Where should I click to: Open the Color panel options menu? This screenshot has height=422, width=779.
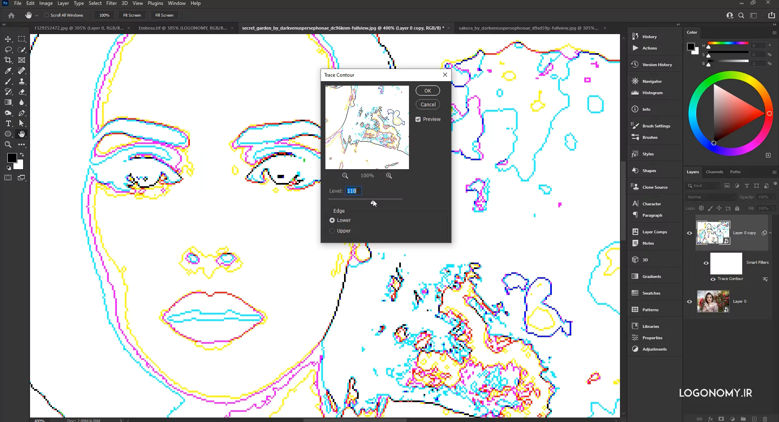(774, 32)
